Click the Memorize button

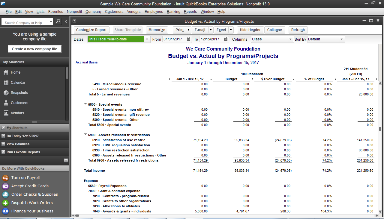click(x=157, y=30)
